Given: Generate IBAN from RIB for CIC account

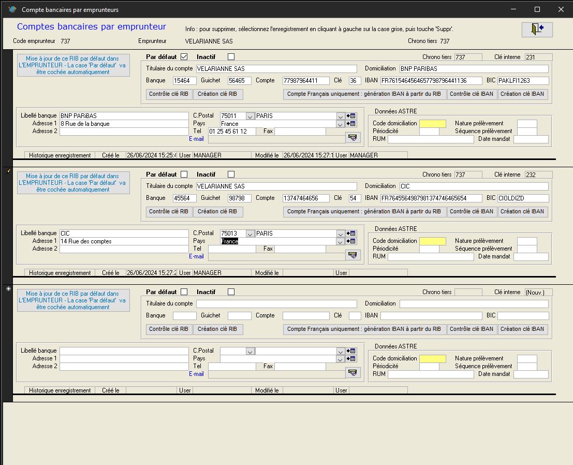Looking at the screenshot, I should (x=364, y=212).
